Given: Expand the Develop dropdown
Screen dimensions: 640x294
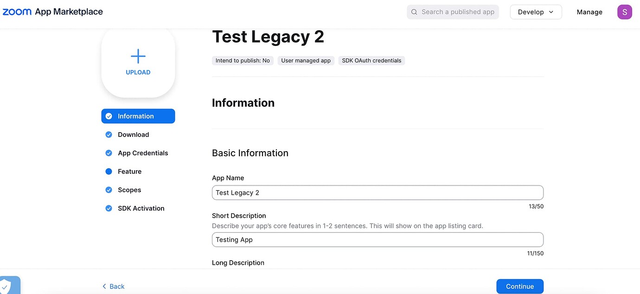Looking at the screenshot, I should coord(536,12).
